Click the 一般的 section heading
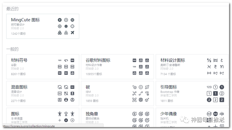232x130 pixels. click(13, 49)
